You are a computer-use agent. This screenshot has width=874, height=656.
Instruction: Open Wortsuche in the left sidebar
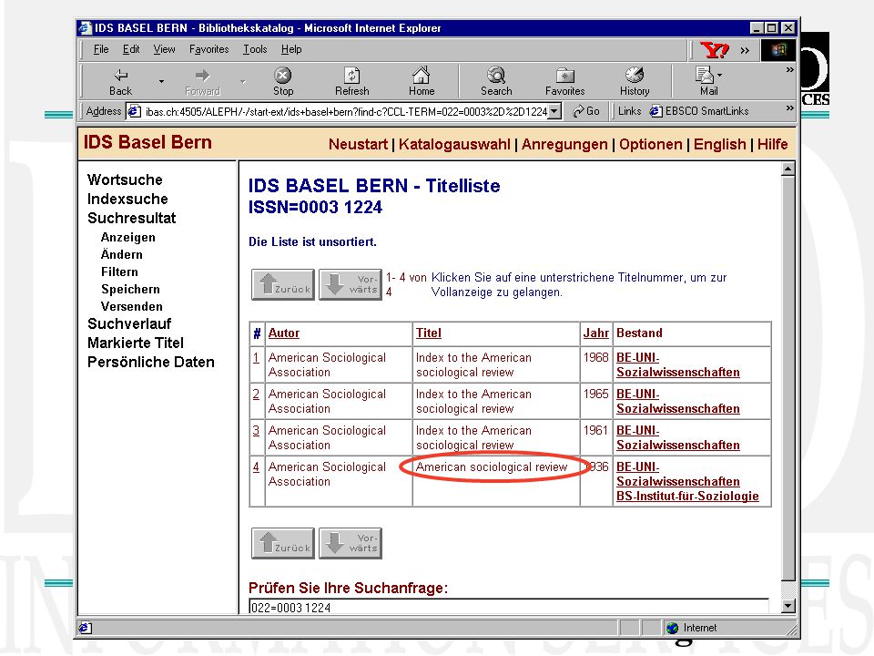(125, 179)
